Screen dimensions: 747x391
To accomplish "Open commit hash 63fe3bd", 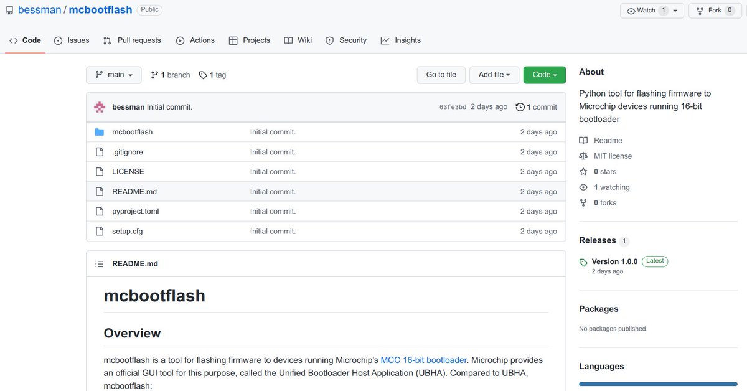I will 453,107.
